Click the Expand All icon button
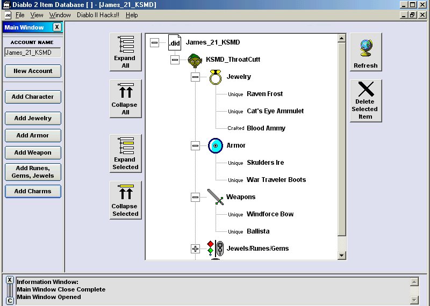The height and width of the screenshot is (306, 430). 126,52
